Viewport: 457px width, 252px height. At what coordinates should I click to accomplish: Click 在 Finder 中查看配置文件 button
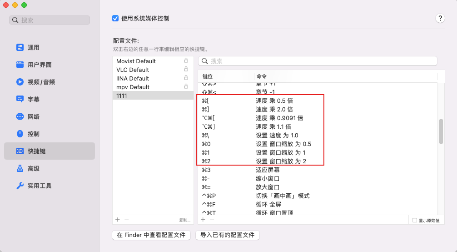pyautogui.click(x=151, y=235)
